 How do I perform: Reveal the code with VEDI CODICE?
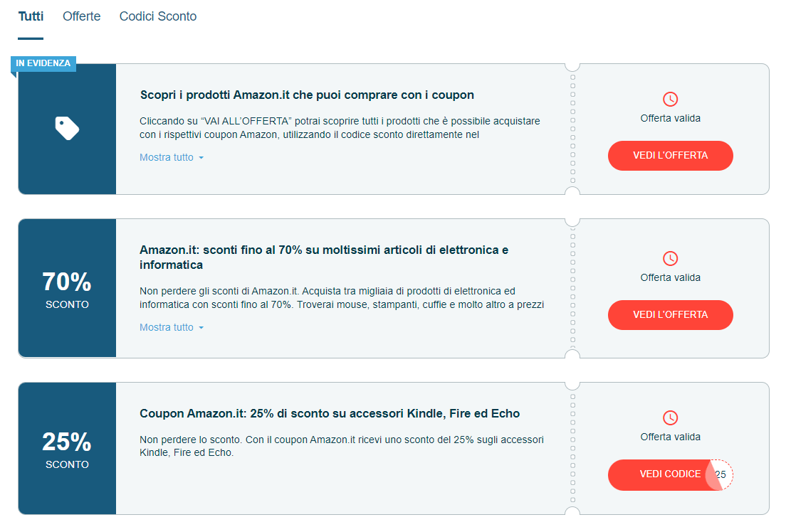(659, 474)
